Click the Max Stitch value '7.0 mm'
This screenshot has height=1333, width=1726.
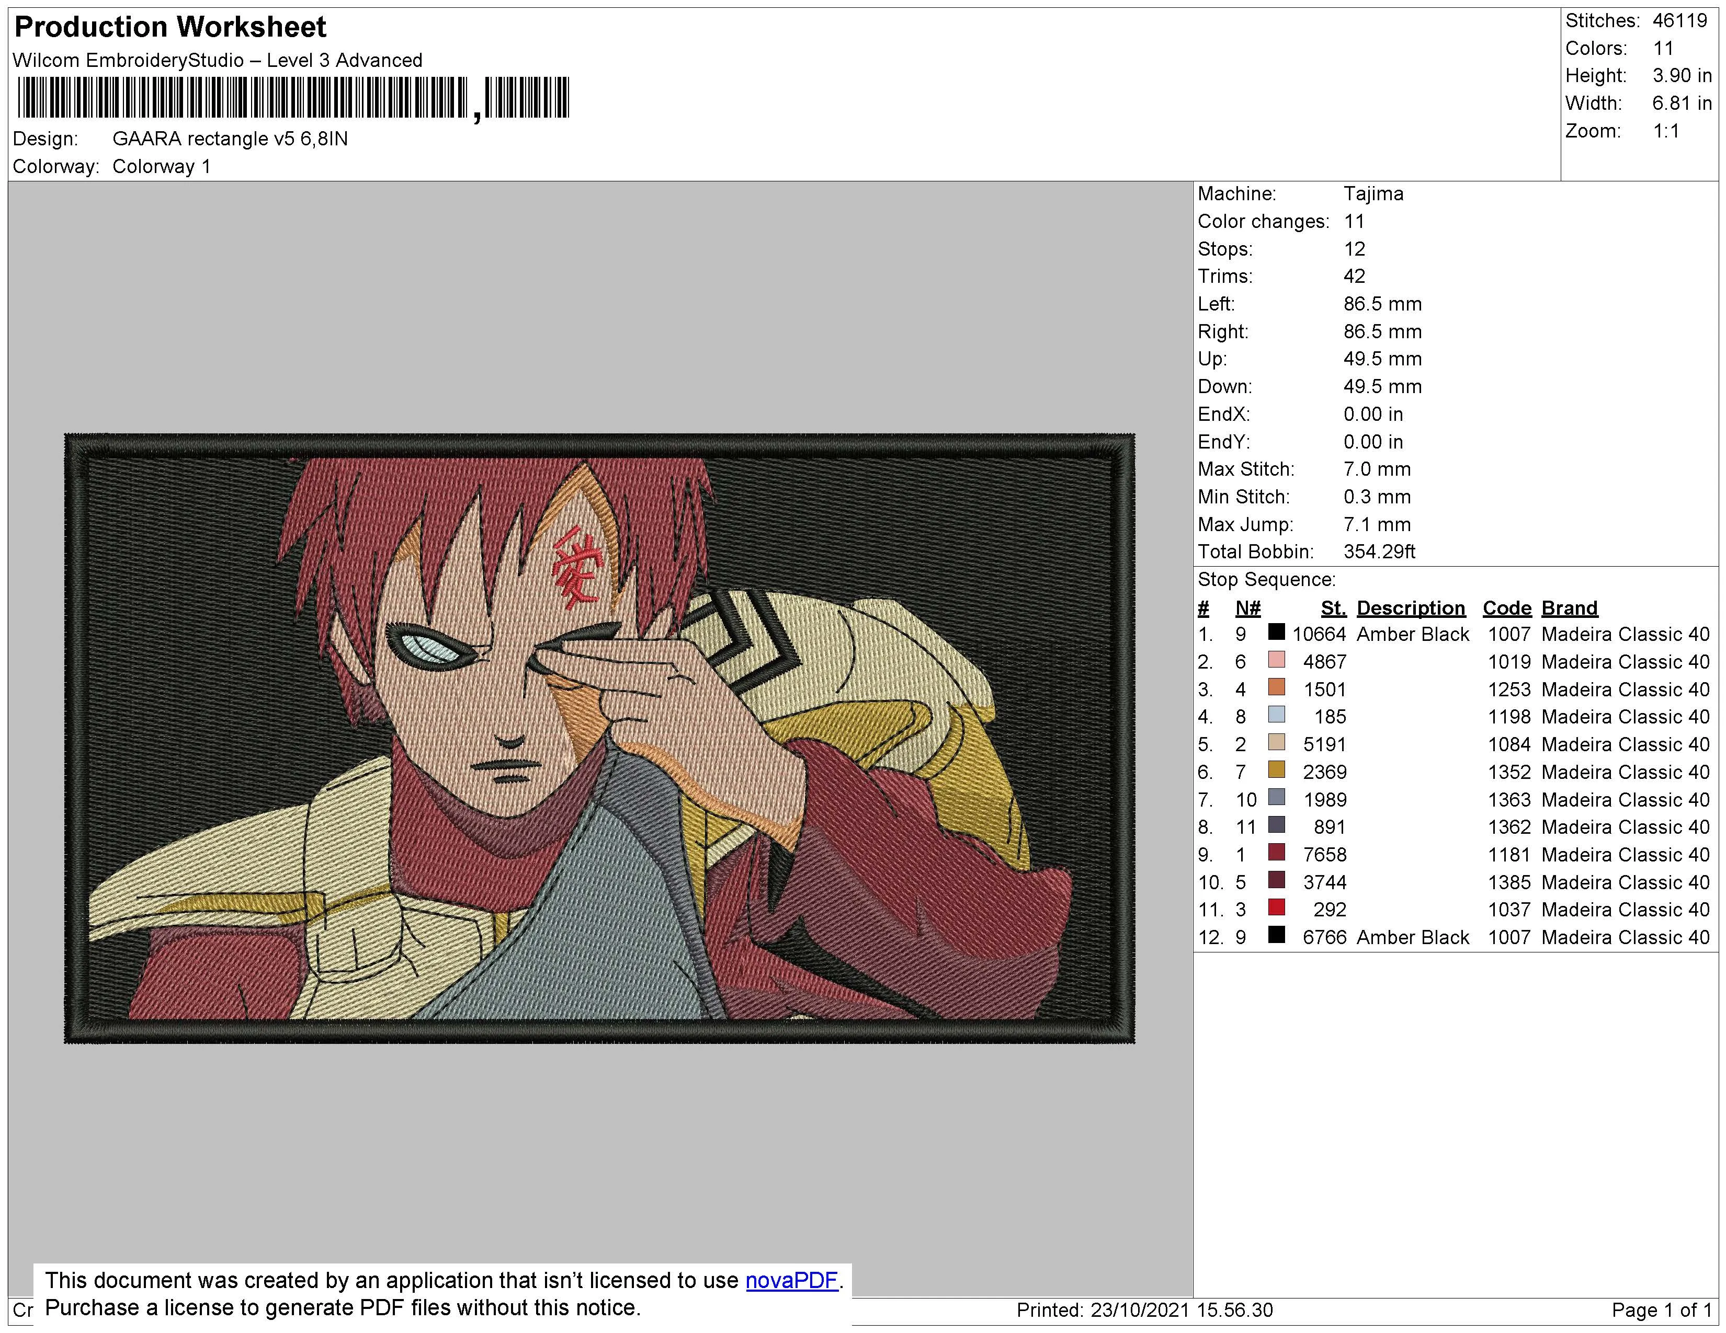click(1377, 470)
